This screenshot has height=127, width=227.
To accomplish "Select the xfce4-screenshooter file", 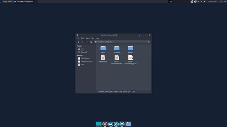I will pyautogui.click(x=117, y=60).
